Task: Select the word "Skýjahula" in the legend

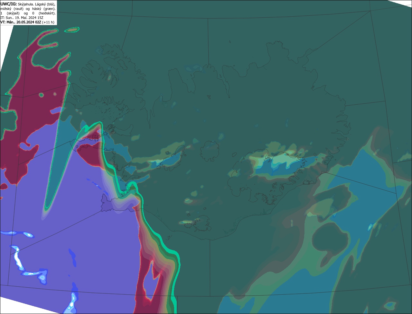Action: (x=25, y=4)
